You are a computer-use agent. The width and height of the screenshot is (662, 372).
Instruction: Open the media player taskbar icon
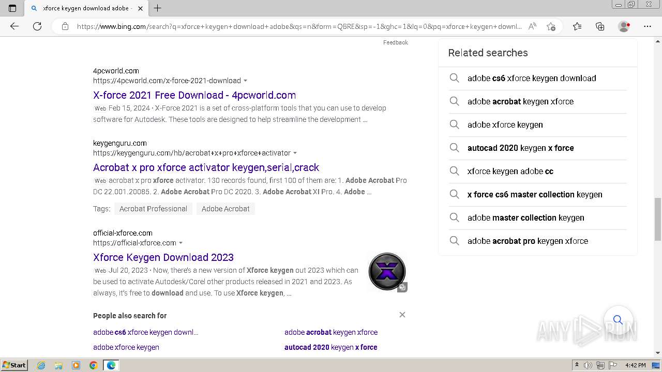tap(76, 365)
